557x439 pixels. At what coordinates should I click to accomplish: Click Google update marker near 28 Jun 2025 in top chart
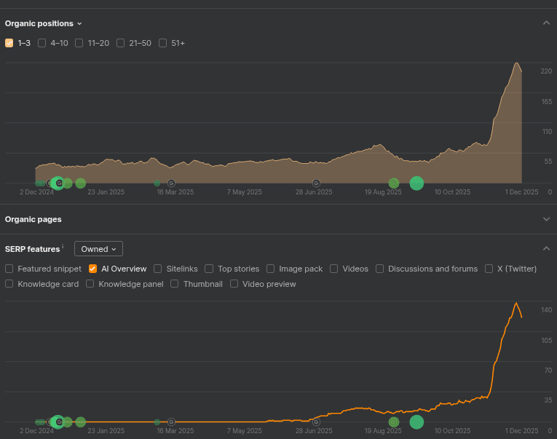coord(316,183)
